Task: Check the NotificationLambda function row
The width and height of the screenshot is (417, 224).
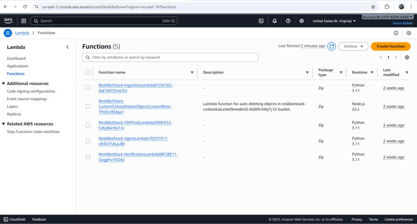Action: coord(88,157)
